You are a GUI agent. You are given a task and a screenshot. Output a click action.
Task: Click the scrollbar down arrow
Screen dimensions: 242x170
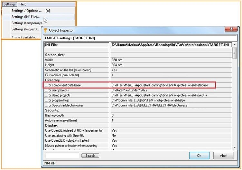[x=234, y=147]
